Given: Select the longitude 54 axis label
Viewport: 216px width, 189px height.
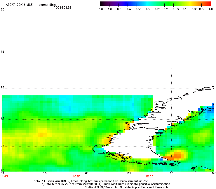Looking at the screenshot, I should pyautogui.click(x=129, y=173).
